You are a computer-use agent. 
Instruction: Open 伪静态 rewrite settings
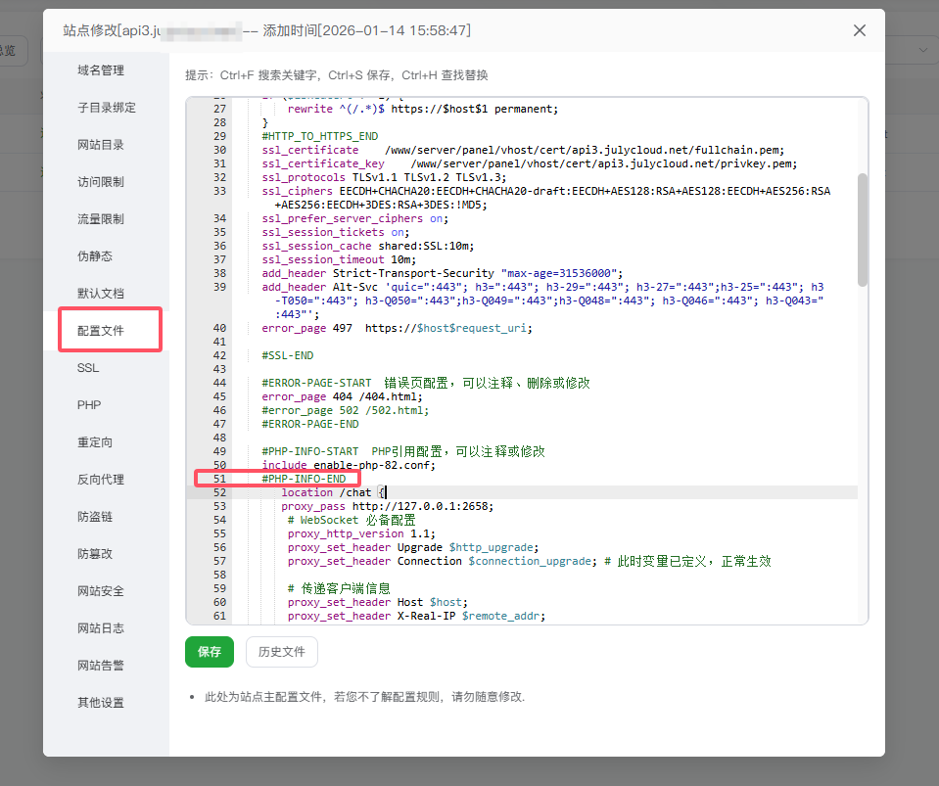pos(95,256)
